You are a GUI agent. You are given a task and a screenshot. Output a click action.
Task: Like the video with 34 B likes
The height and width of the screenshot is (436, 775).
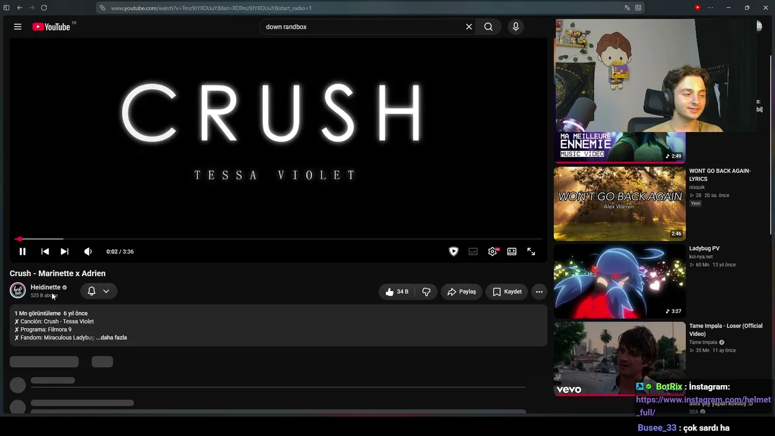point(397,292)
